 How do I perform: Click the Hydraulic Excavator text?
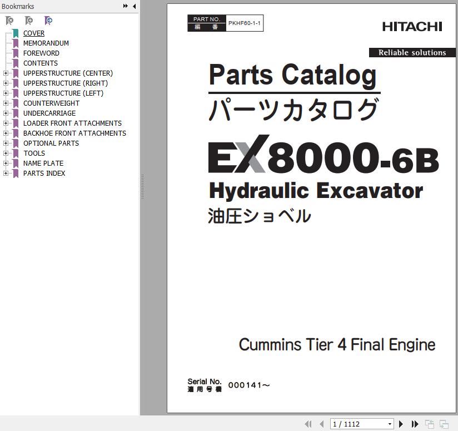(316, 191)
